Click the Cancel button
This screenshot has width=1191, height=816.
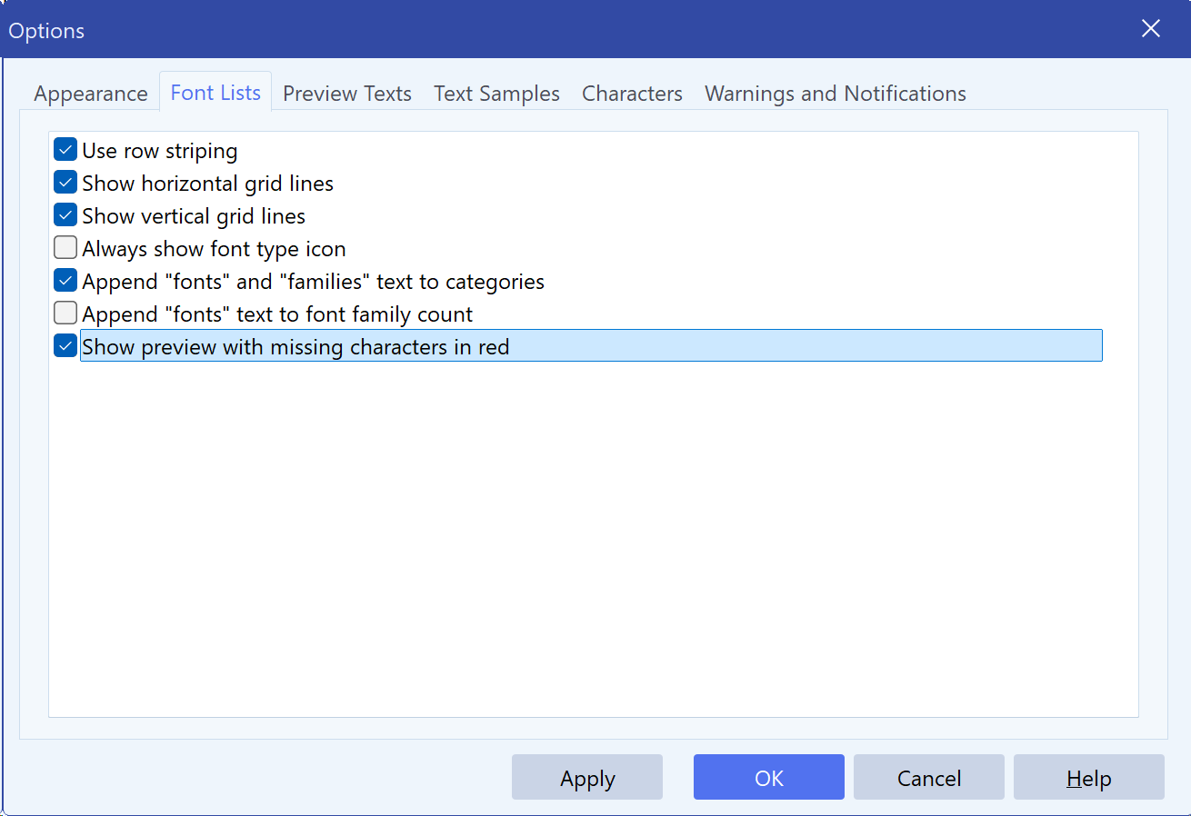pyautogui.click(x=929, y=778)
